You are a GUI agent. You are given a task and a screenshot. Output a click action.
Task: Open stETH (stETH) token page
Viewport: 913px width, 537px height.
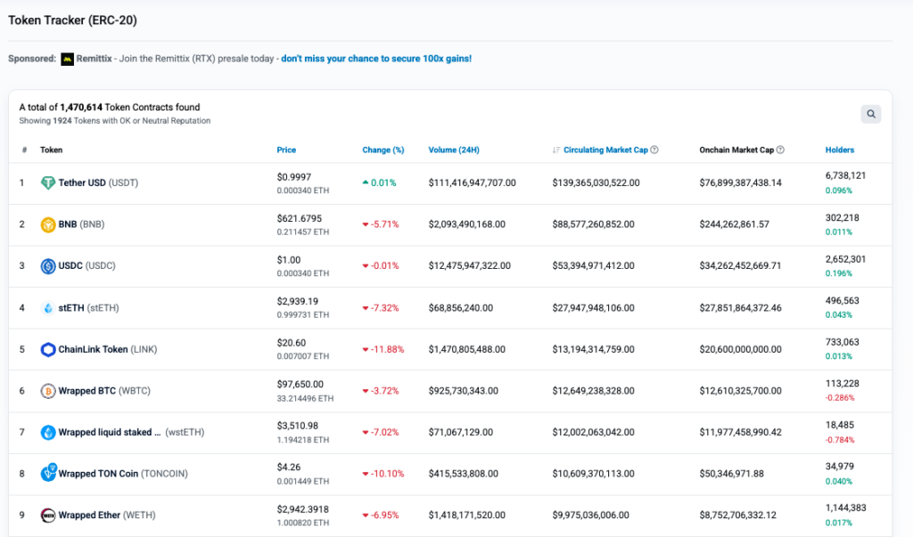pyautogui.click(x=88, y=308)
